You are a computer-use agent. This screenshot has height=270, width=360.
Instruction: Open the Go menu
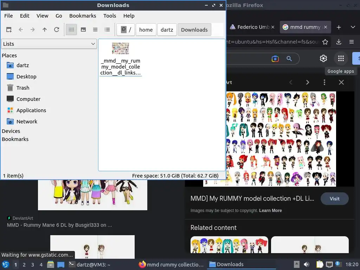(59, 16)
